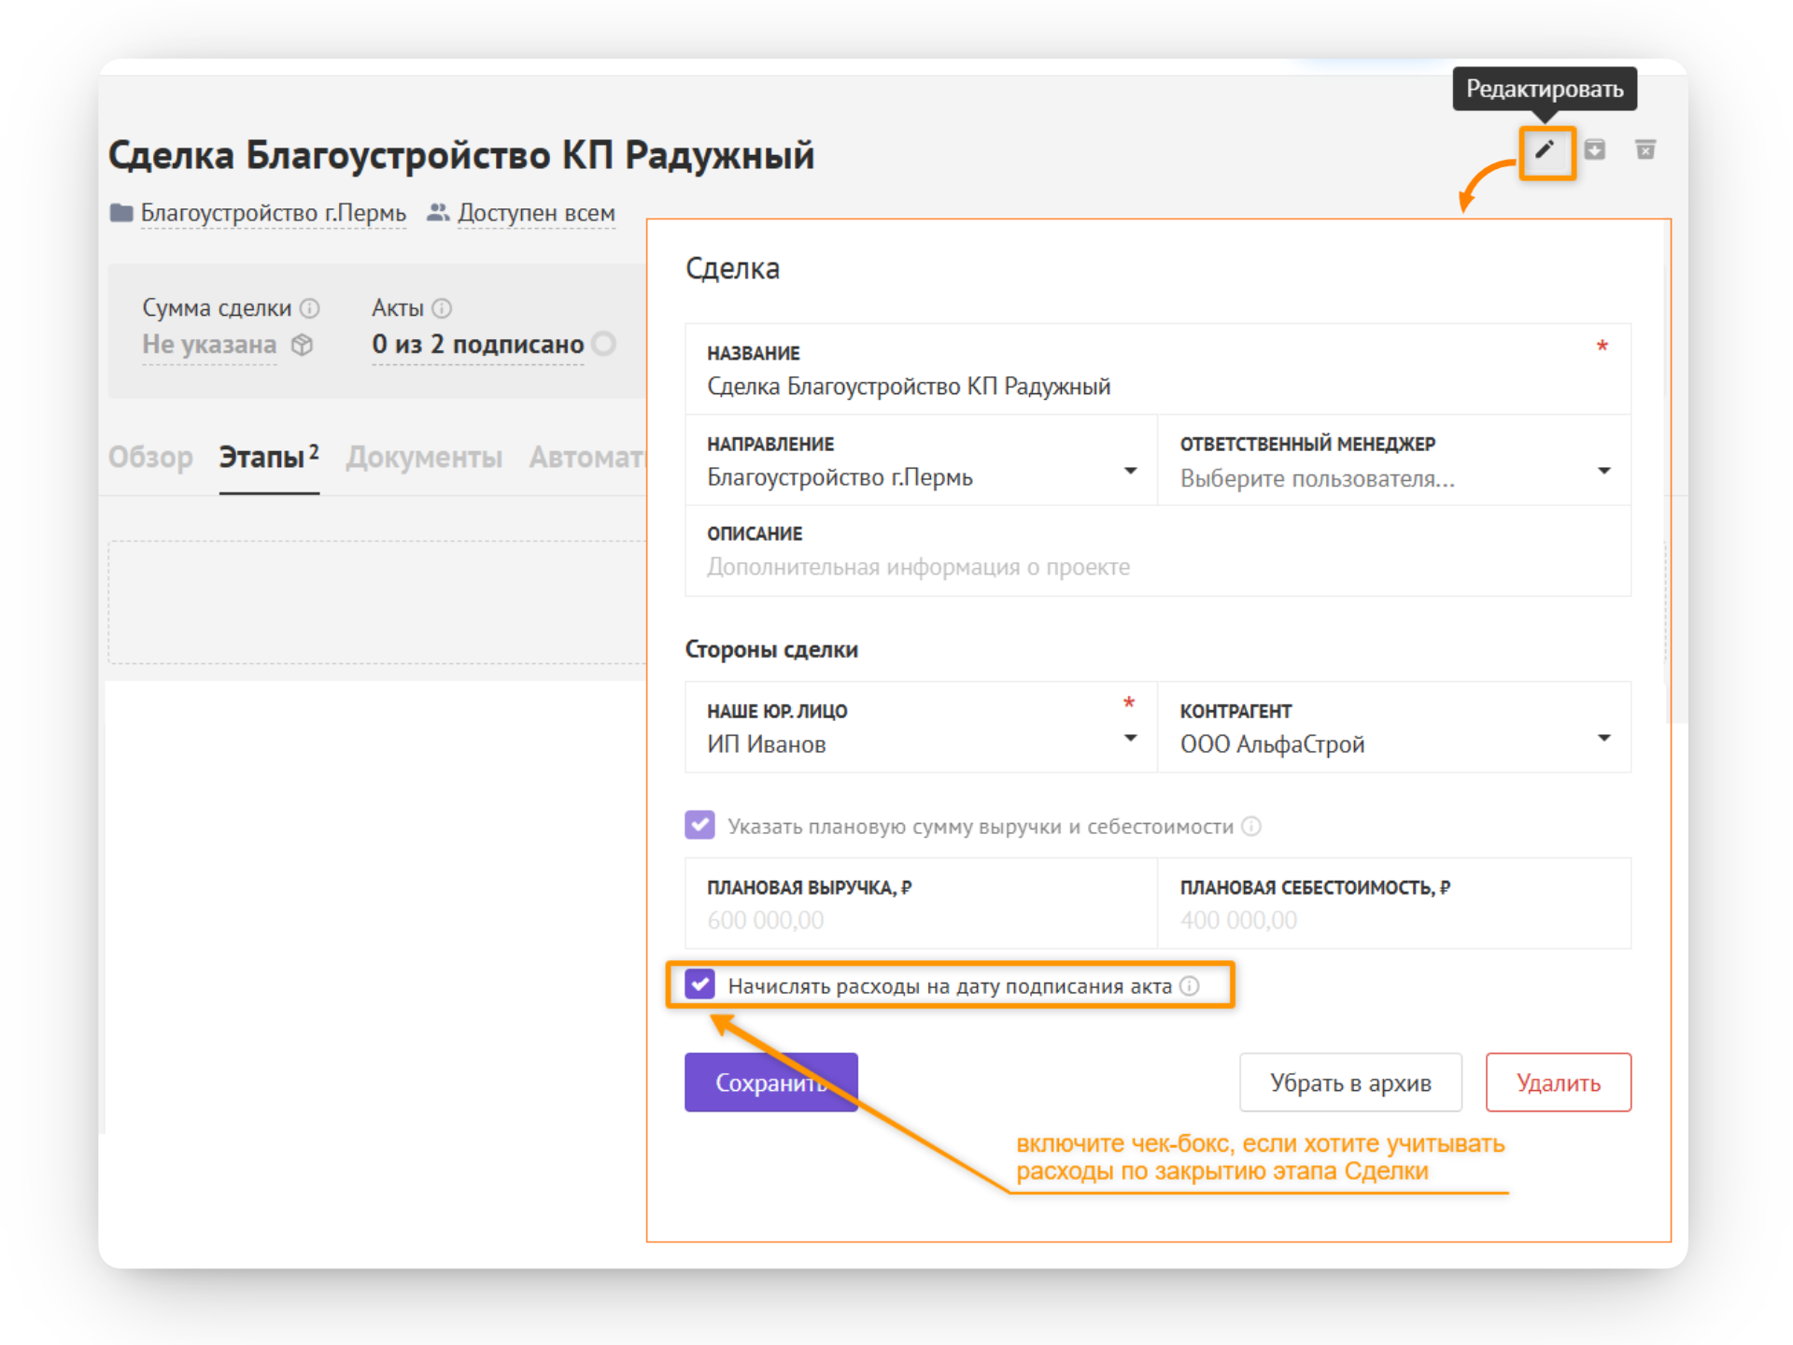The height and width of the screenshot is (1345, 1793).
Task: Click the circle status next to 0 из 2 подписано
Action: pyautogui.click(x=604, y=345)
